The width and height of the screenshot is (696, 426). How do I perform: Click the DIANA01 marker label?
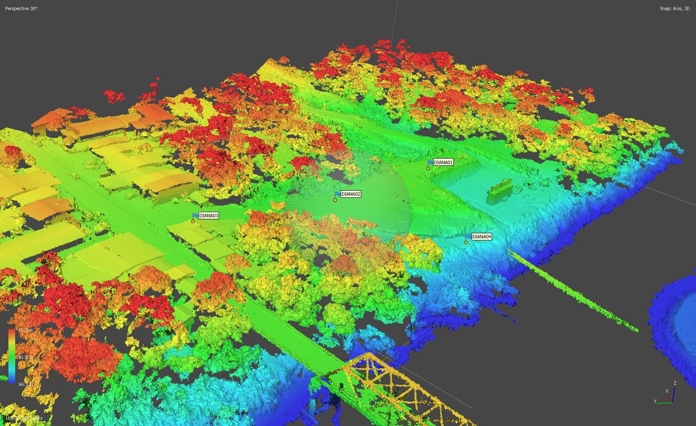443,162
